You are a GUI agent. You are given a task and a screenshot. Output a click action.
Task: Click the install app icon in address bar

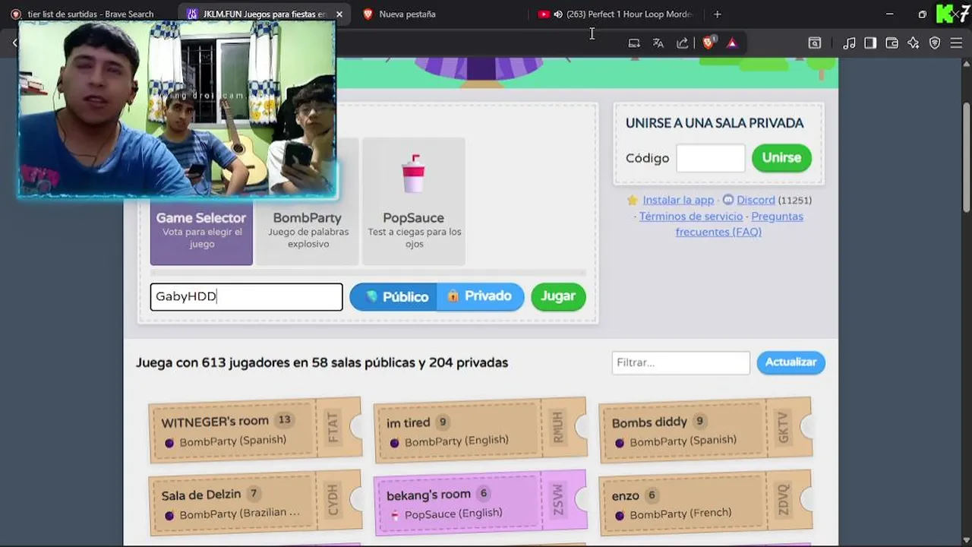coord(634,43)
